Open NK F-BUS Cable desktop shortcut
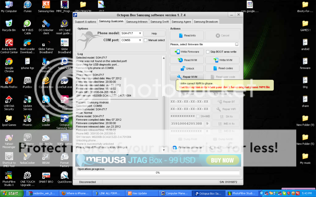316x197 pixels. [x=27, y=27]
